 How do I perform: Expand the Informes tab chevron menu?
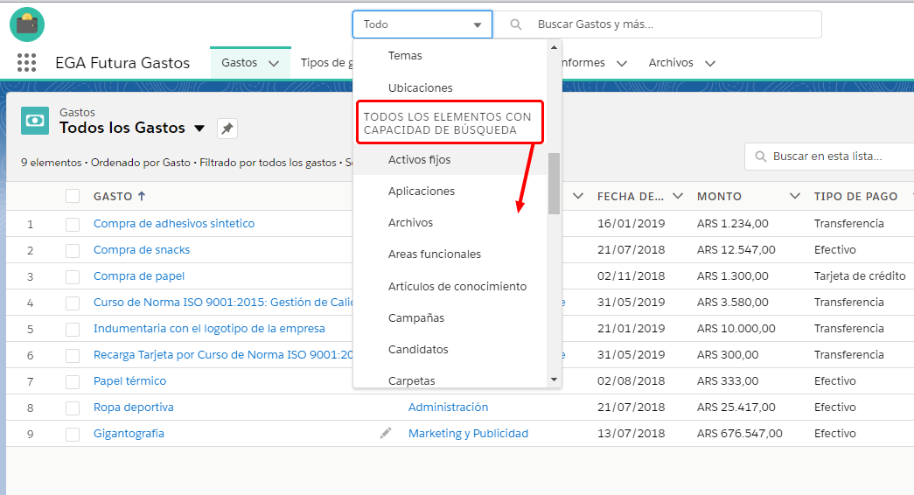pos(622,64)
